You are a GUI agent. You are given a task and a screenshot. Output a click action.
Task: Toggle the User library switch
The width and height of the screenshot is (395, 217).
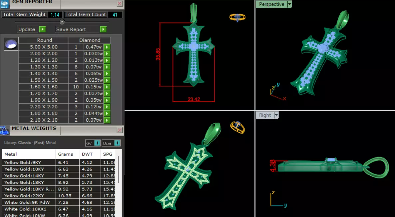pyautogui.click(x=117, y=143)
